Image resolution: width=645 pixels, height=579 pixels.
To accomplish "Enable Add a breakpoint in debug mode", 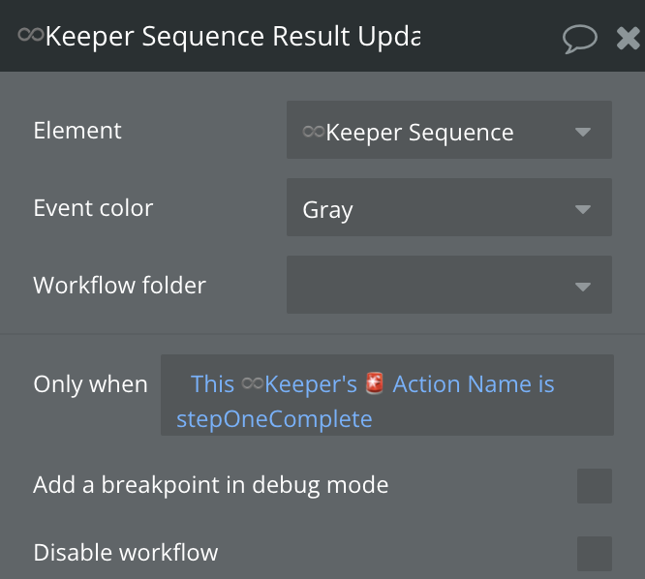I will coord(594,486).
